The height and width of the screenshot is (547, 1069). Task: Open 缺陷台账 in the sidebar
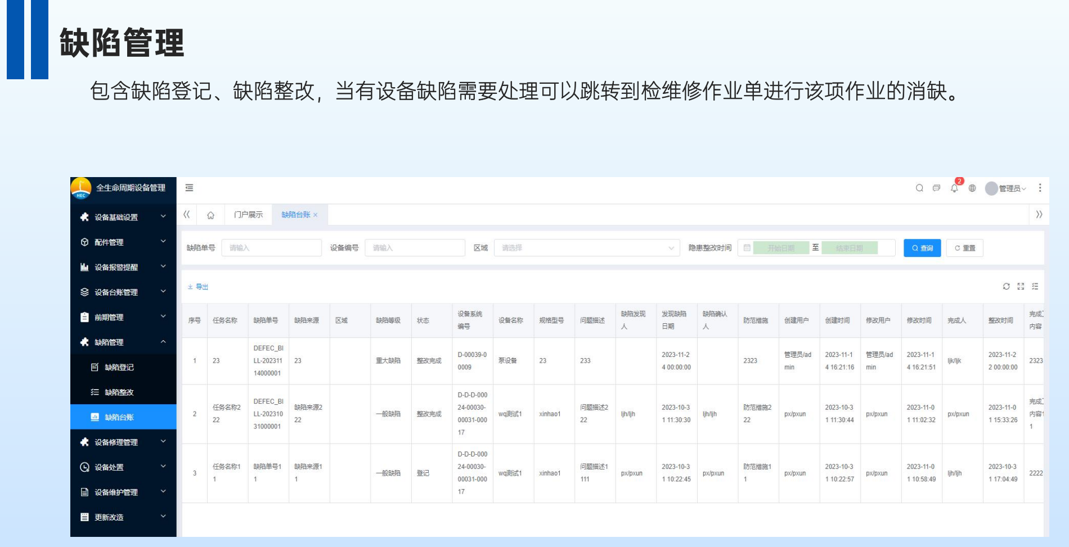click(123, 417)
